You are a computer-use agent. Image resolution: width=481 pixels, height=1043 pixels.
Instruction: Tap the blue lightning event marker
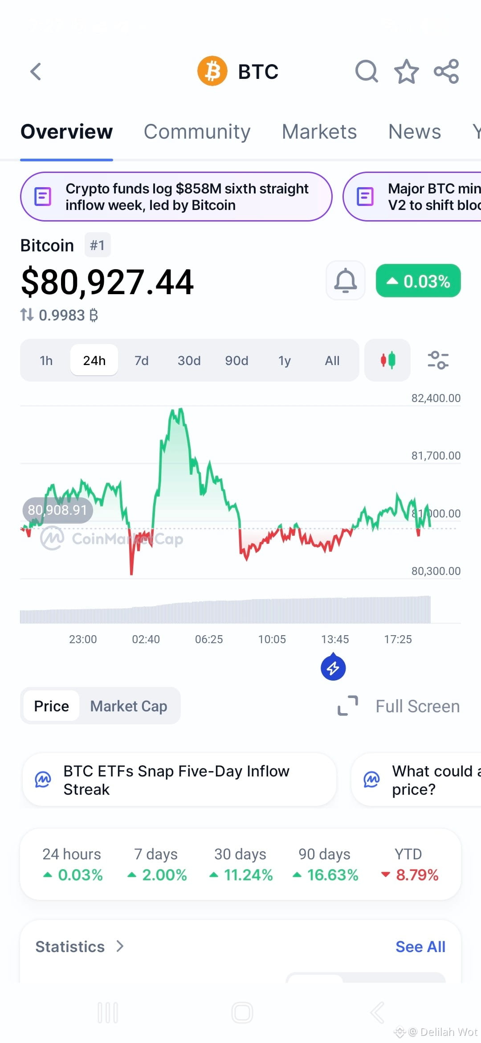pyautogui.click(x=333, y=668)
